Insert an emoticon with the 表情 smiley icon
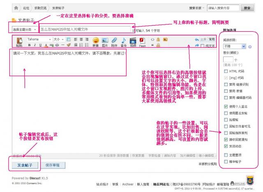 (95, 41)
